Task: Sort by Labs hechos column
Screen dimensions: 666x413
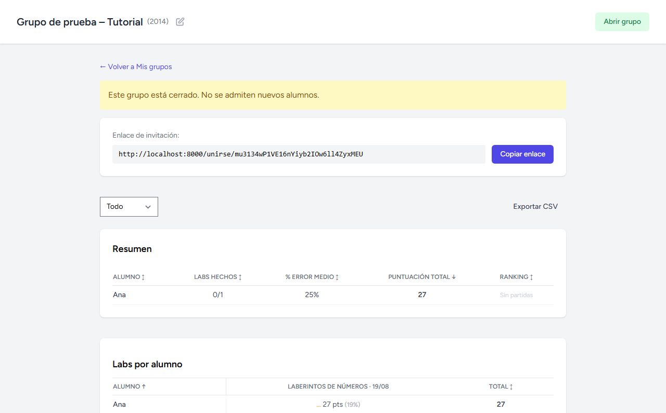Action: [x=218, y=277]
